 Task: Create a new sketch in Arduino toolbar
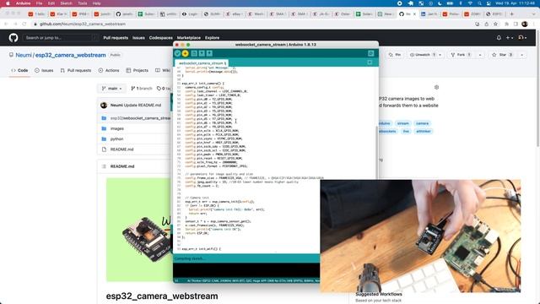click(x=194, y=53)
